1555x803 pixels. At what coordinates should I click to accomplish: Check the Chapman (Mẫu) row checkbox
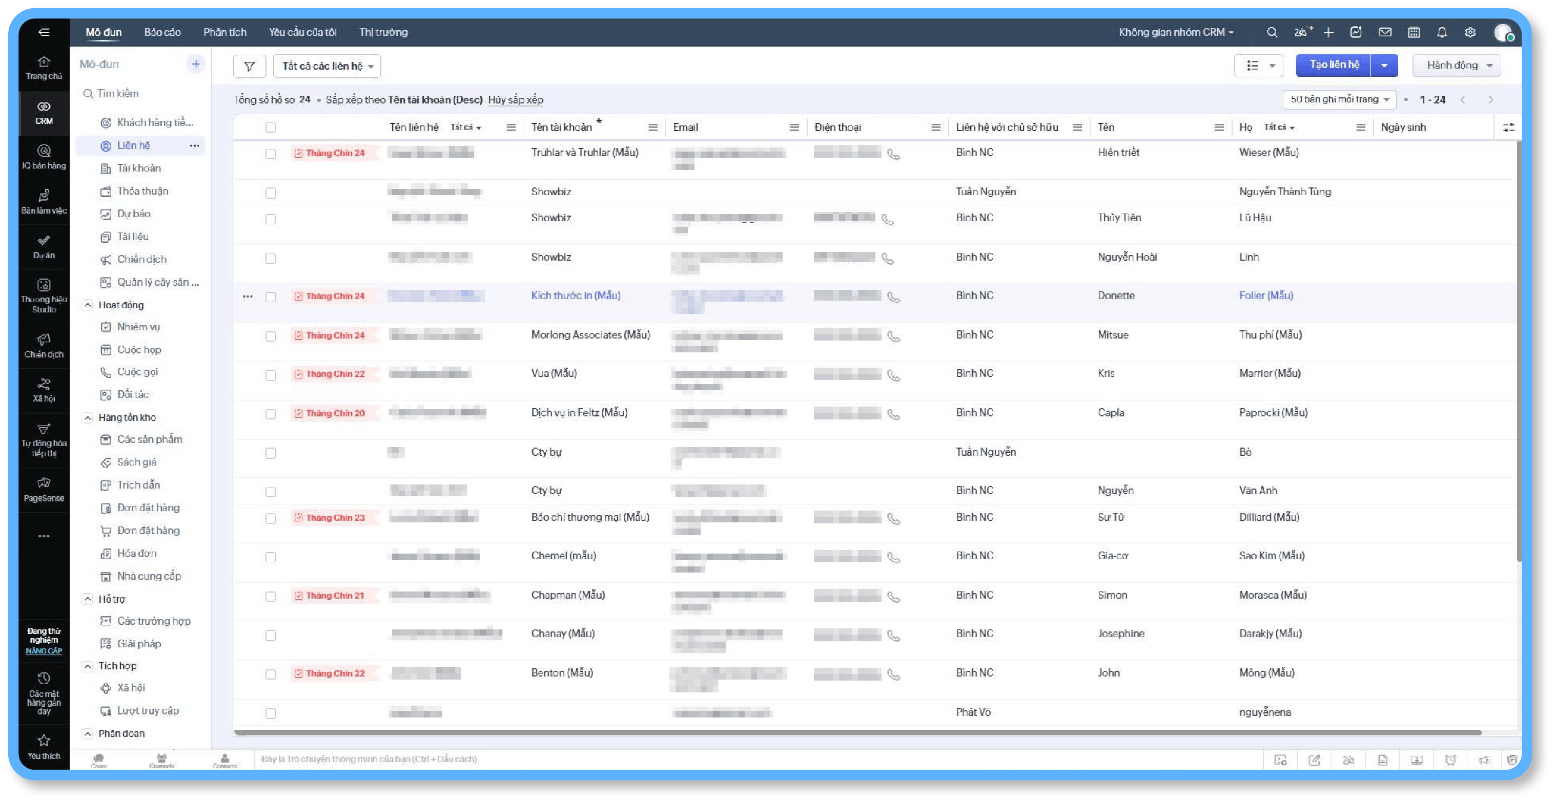pyautogui.click(x=271, y=596)
